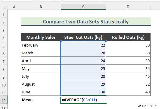Select the 'April' cell
Viewport: 160px width, 109px height.
41,61
